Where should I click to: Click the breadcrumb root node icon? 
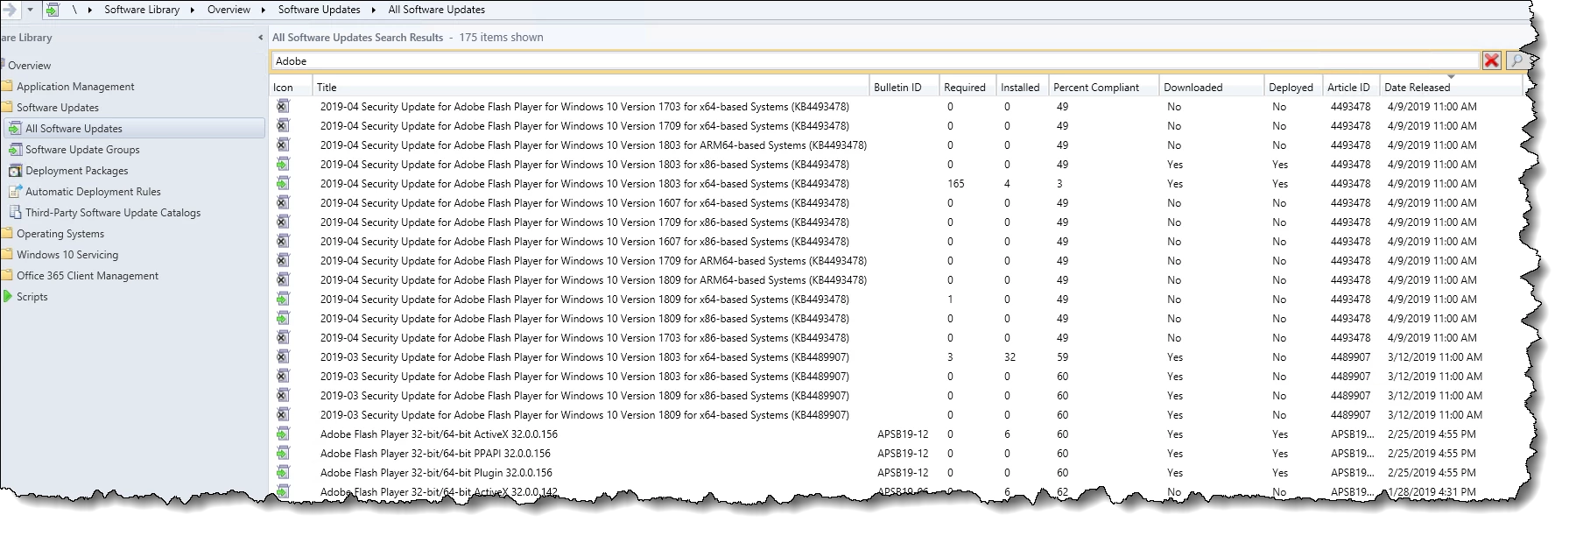(x=52, y=10)
